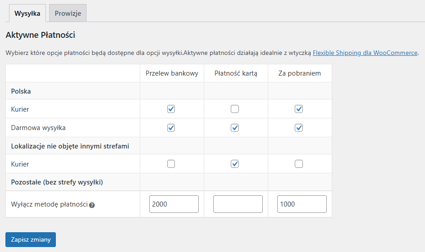Enable Płatność kartą for Polska Kurier
The width and height of the screenshot is (425, 252).
(235, 109)
